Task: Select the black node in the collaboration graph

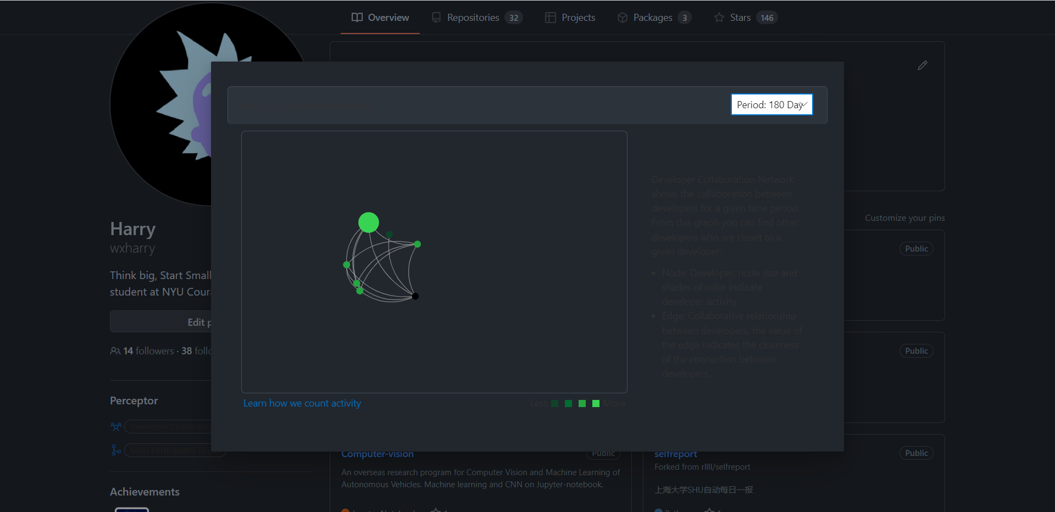Action: 415,296
